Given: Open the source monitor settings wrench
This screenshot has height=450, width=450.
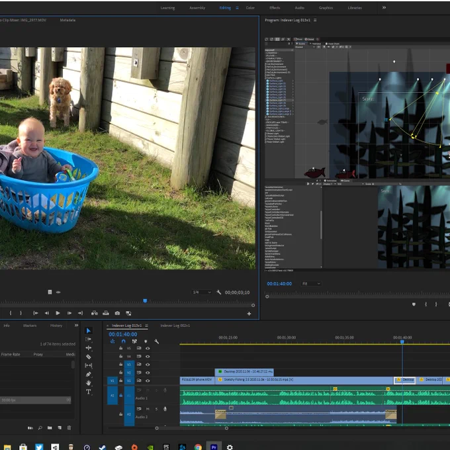Looking at the screenshot, I should (218, 292).
